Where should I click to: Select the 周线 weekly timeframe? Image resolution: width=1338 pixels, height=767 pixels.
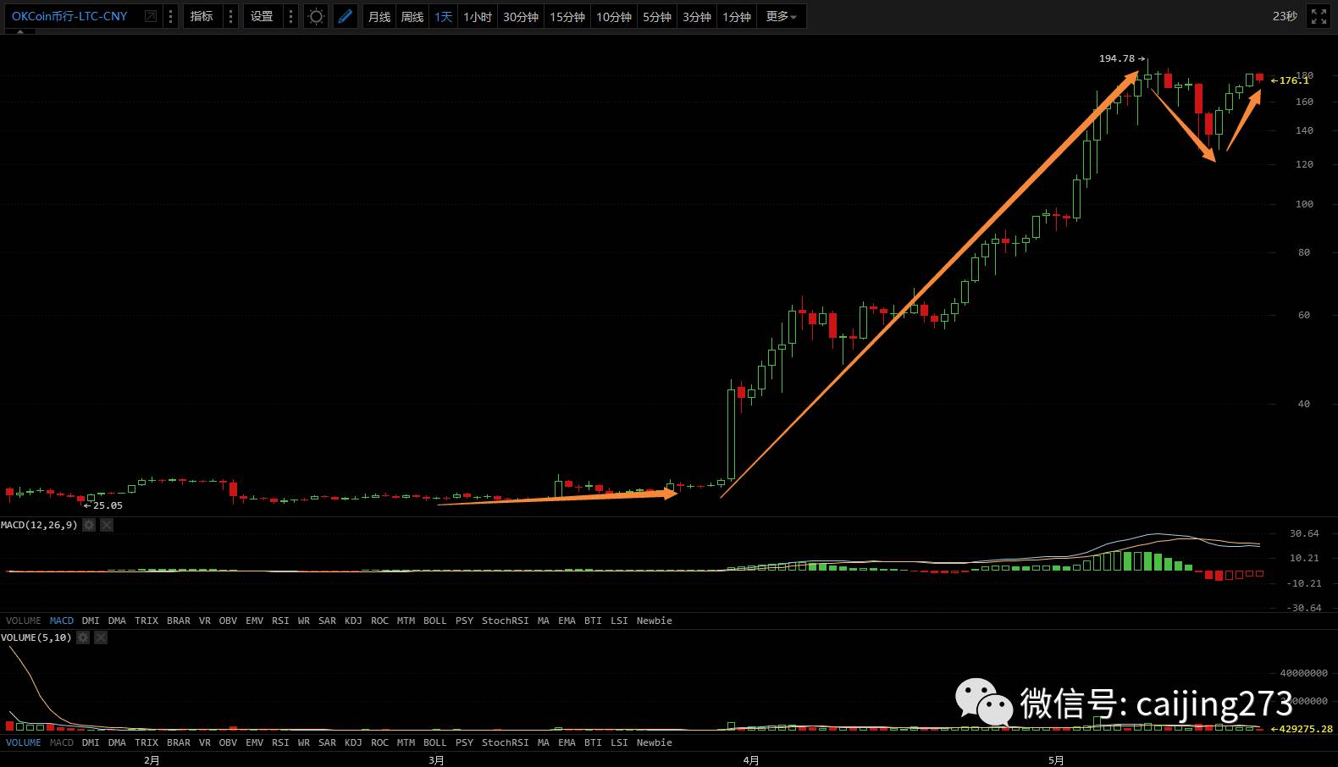pyautogui.click(x=412, y=17)
